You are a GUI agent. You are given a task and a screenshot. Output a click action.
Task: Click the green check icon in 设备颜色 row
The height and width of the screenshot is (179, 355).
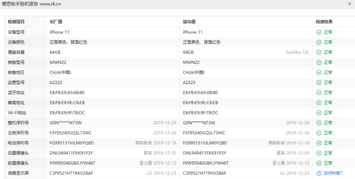coord(319,42)
